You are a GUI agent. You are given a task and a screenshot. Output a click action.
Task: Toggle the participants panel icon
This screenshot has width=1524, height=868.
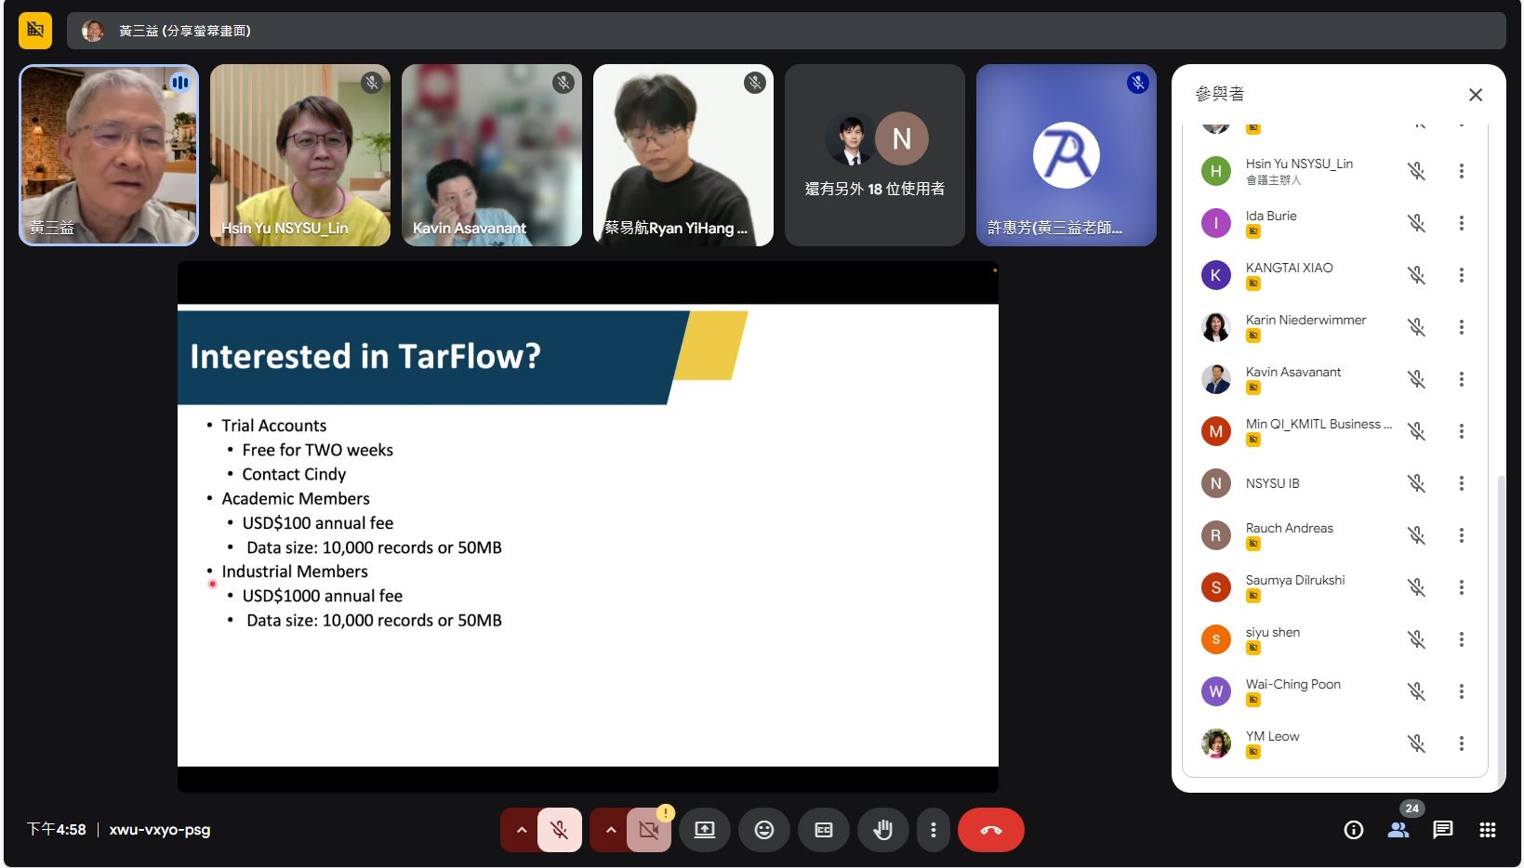[1398, 830]
